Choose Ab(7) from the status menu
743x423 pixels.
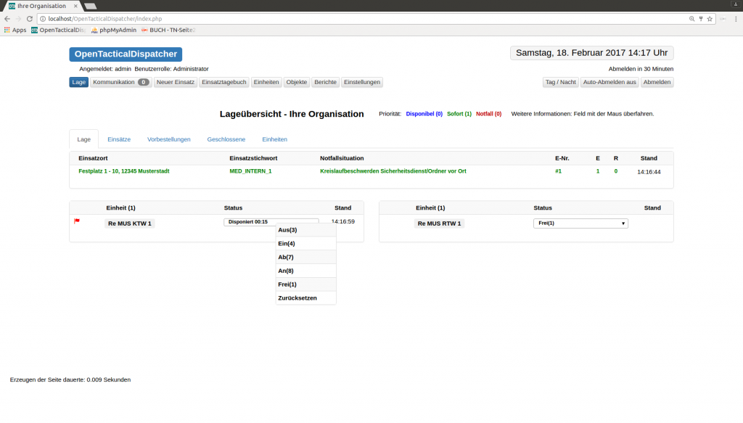[x=305, y=258]
